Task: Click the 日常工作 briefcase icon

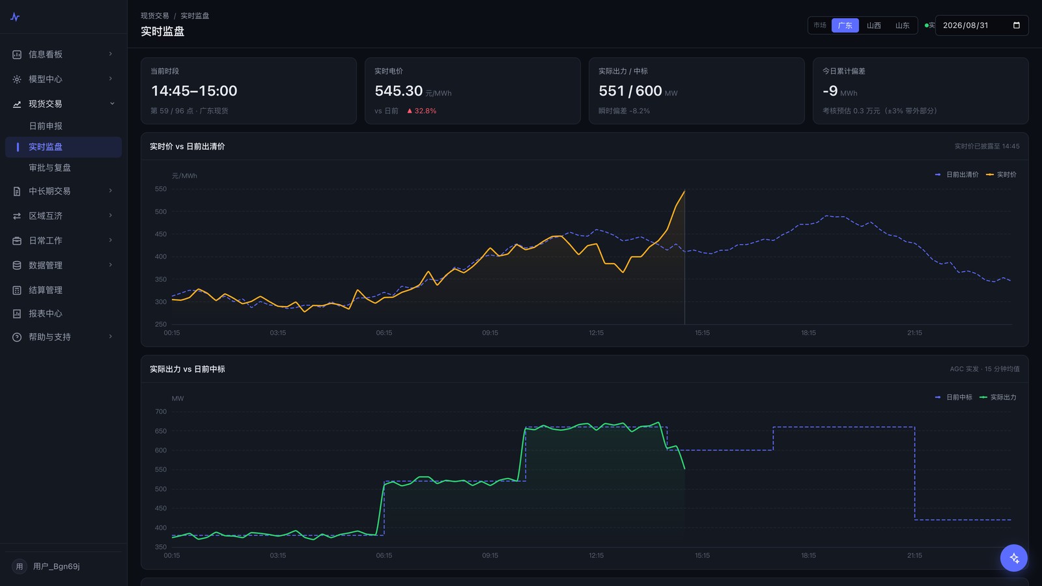Action: point(17,241)
